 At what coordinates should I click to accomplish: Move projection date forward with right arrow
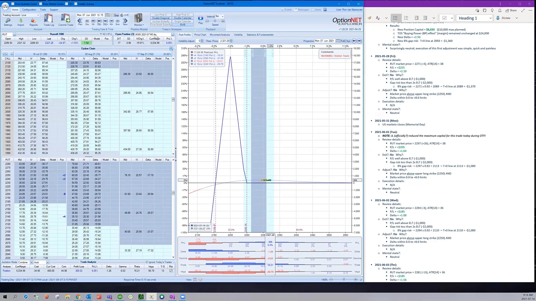tap(359, 41)
